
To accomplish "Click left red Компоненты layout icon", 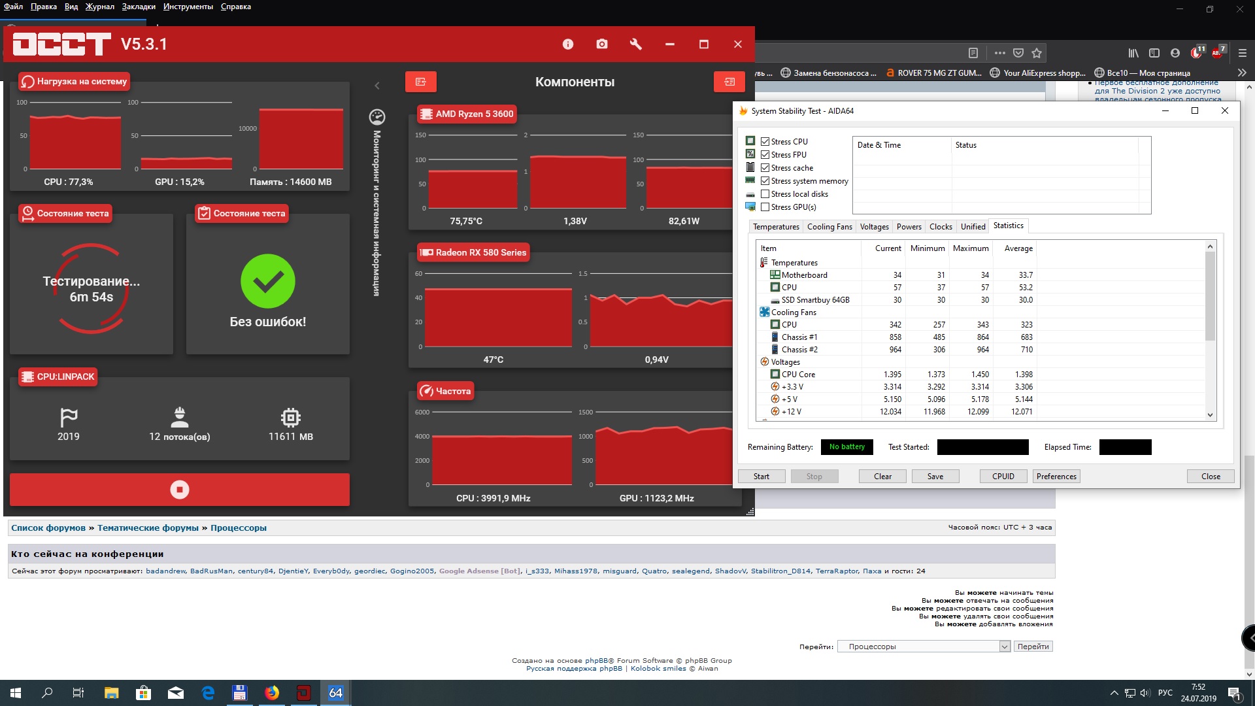I will (420, 82).
